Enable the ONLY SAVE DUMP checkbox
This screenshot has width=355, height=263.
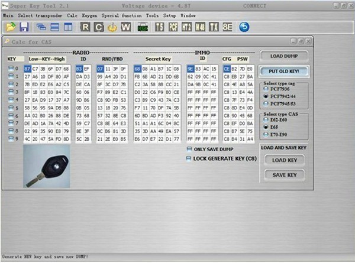pyautogui.click(x=189, y=149)
